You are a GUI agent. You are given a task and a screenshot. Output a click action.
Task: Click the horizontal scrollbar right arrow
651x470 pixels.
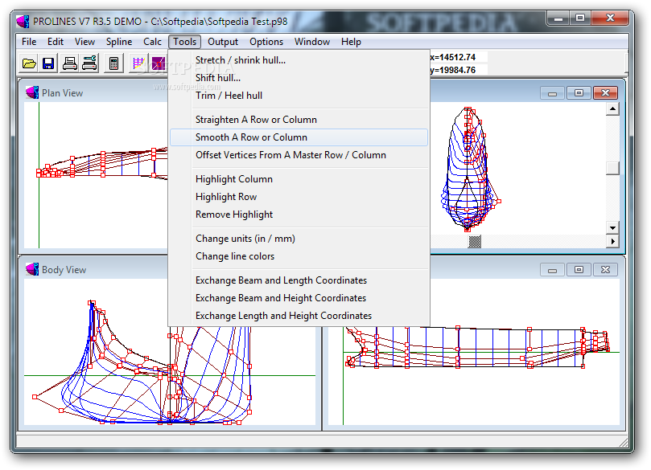(x=613, y=241)
